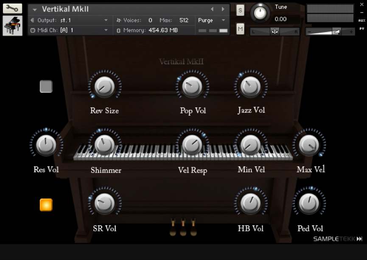The height and width of the screenshot is (260, 367).
Task: Click the Max Vel label text
Action: point(311,169)
